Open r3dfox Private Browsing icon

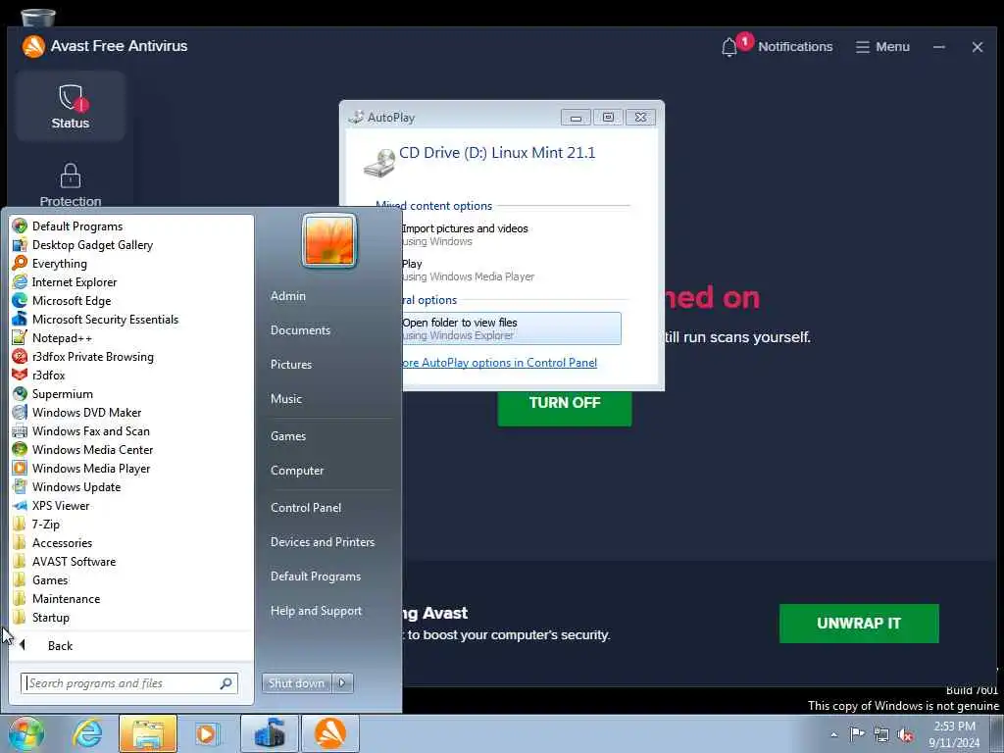pyautogui.click(x=20, y=356)
